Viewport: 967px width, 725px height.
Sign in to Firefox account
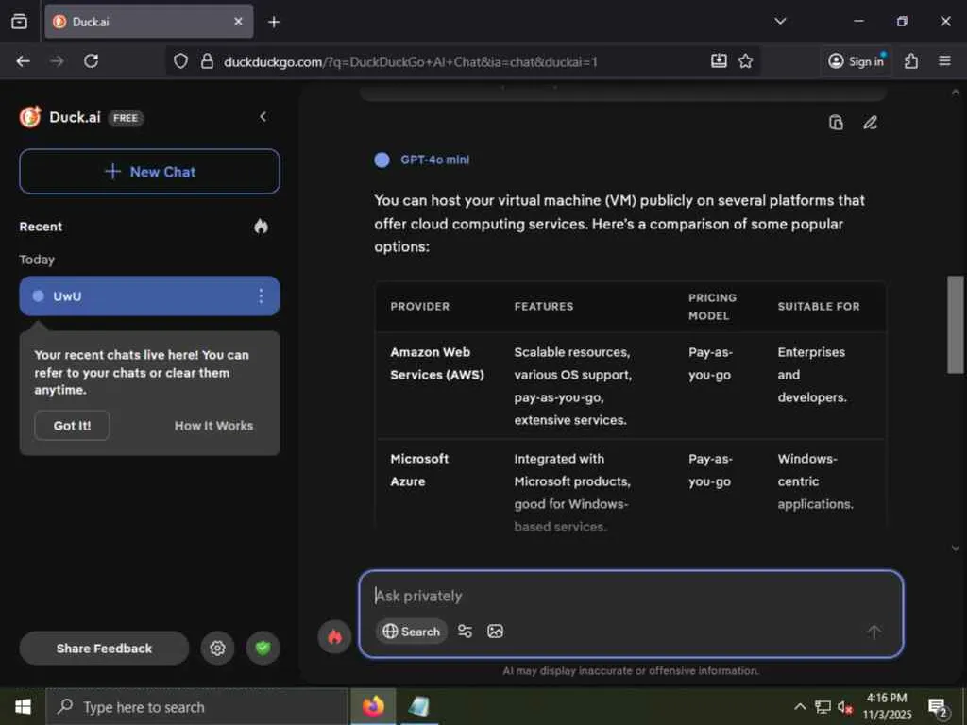856,61
